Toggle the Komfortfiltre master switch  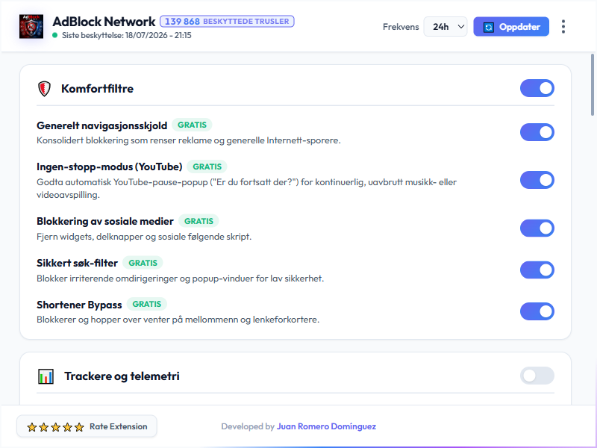tap(537, 88)
